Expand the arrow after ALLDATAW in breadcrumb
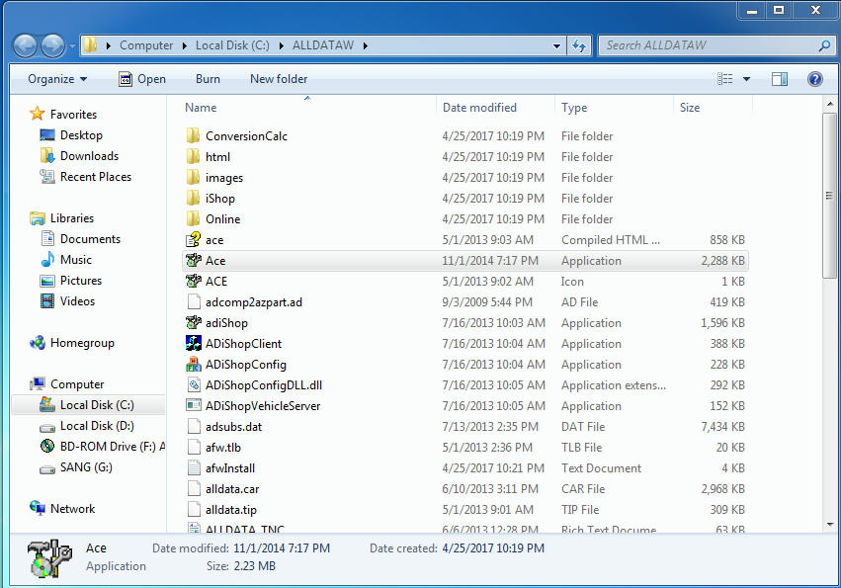Screen dimensions: 841x588 (366, 46)
